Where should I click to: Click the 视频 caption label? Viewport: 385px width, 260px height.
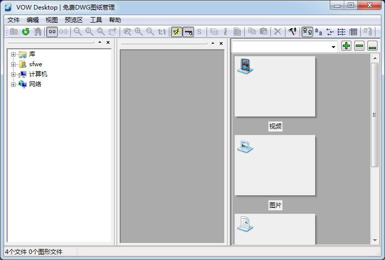[275, 126]
